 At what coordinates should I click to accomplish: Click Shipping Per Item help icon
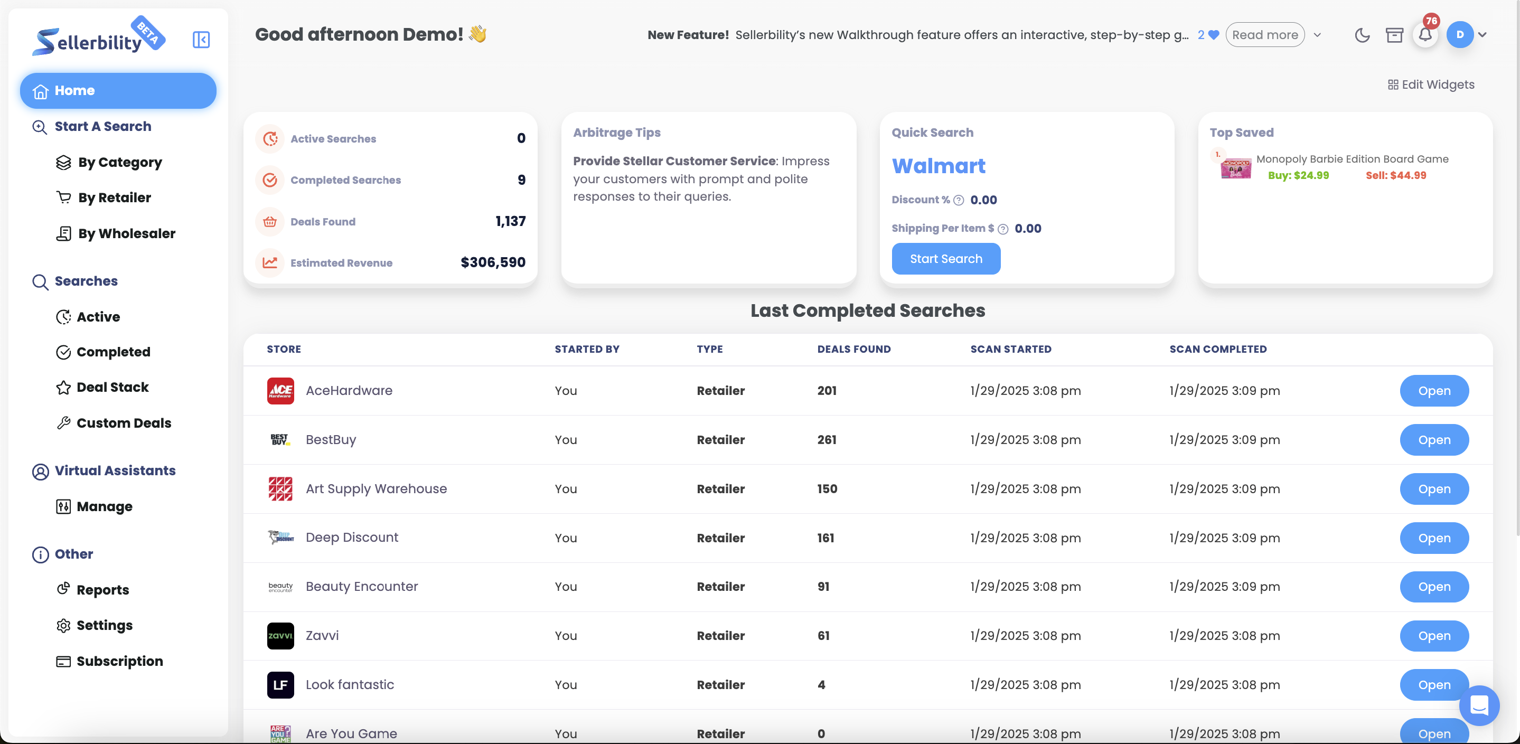[x=1002, y=229]
